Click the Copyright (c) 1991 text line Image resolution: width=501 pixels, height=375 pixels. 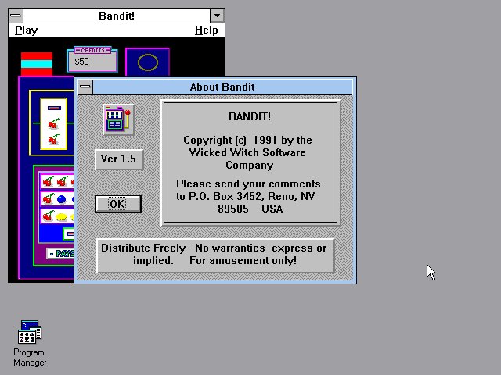[247, 141]
